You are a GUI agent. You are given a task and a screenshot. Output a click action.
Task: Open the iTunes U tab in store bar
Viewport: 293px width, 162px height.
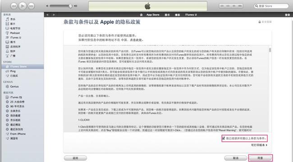click(191, 15)
